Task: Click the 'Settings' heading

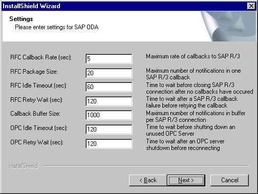Action: pyautogui.click(x=21, y=19)
